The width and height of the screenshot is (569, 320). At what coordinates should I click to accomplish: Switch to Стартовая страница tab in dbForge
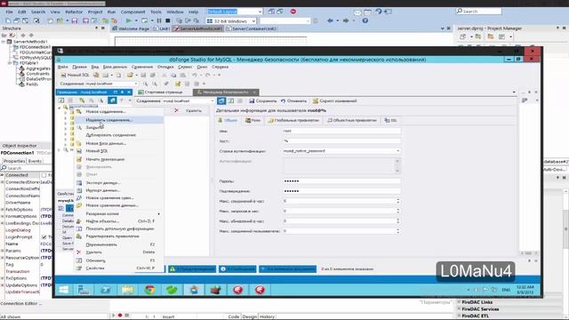coord(160,92)
